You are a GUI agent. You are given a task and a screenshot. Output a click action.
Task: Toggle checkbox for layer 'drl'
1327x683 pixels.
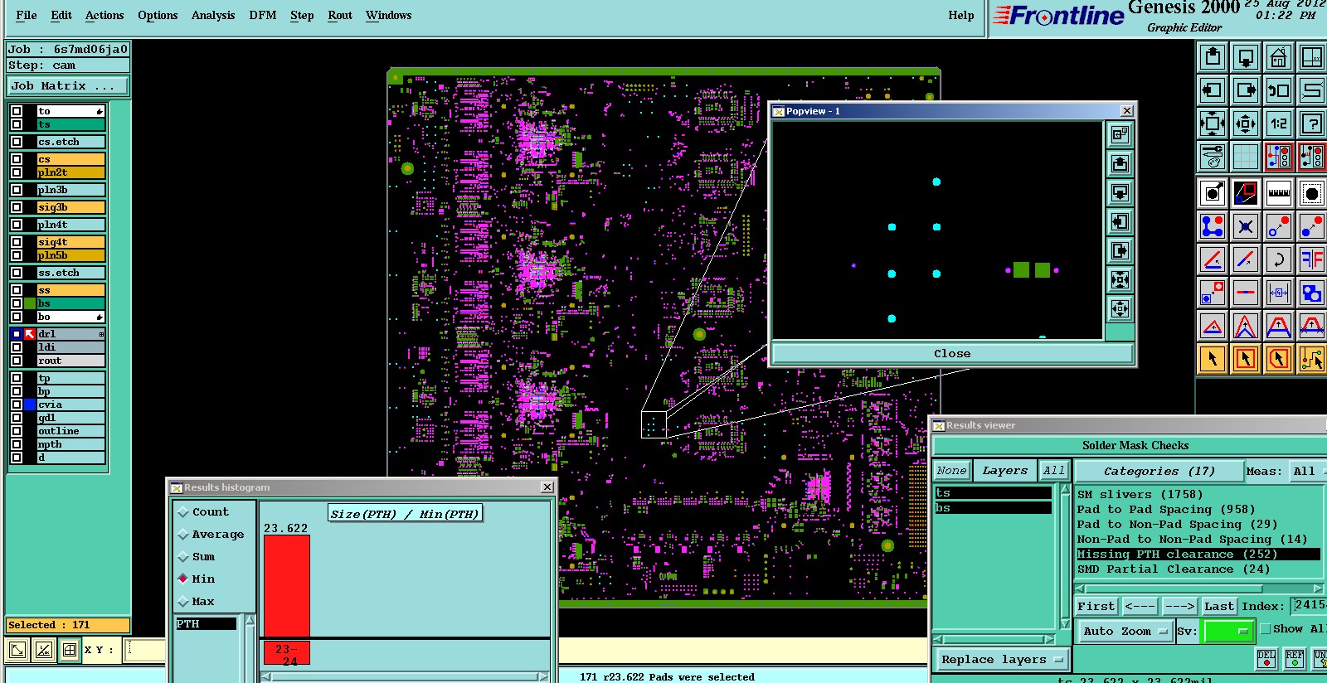point(17,334)
